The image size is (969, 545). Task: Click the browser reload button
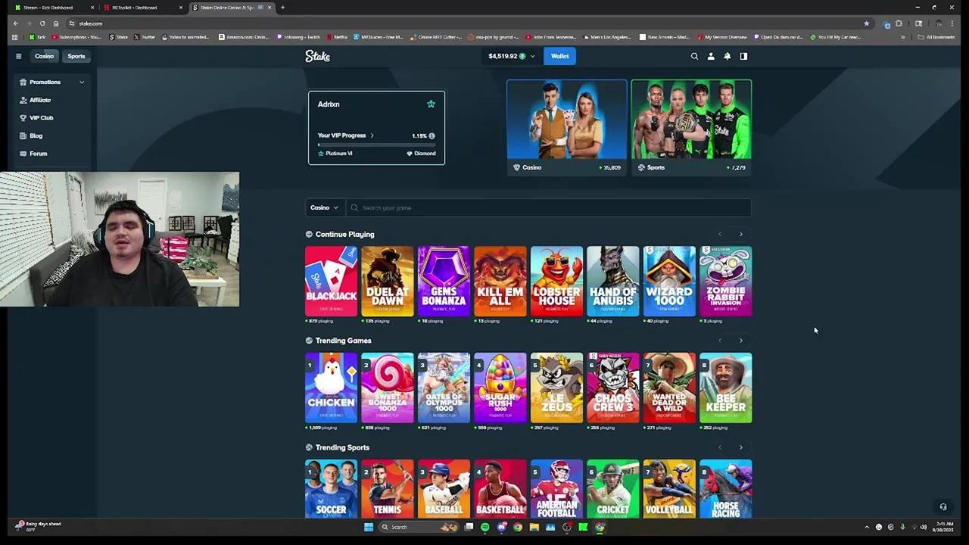tap(42, 23)
